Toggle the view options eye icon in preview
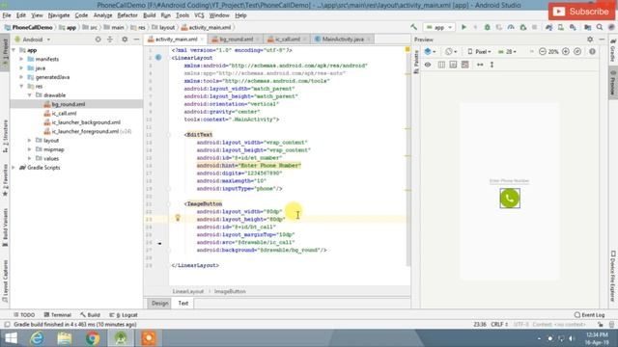This screenshot has width=618, height=347. coord(428,65)
